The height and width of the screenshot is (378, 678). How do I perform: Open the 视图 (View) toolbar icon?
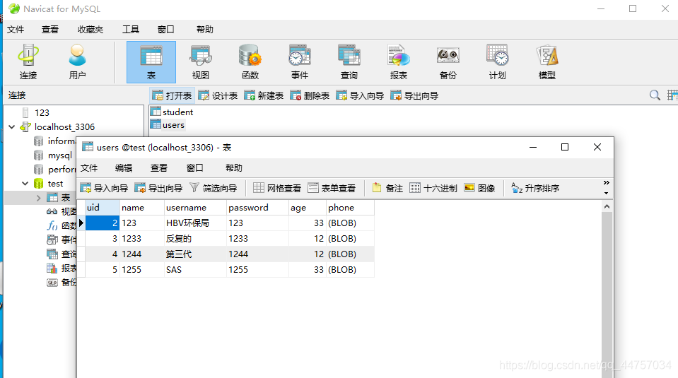click(x=201, y=62)
